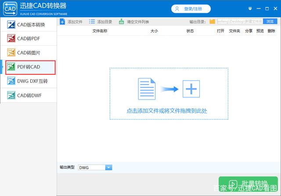Click the document icon in the drop zone
The height and width of the screenshot is (196, 281).
pos(147,89)
